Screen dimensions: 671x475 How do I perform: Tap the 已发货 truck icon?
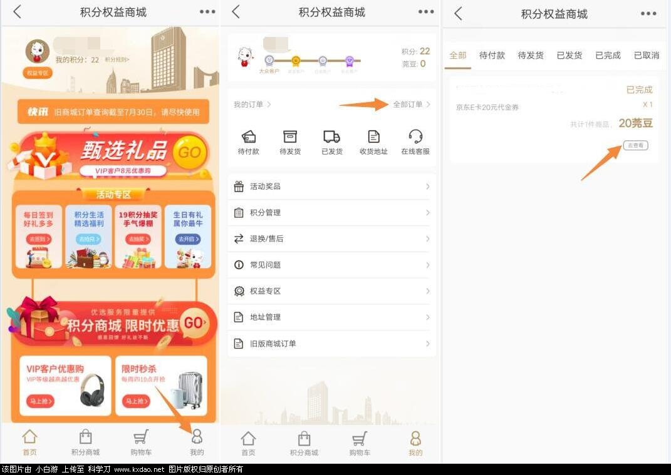pyautogui.click(x=331, y=137)
